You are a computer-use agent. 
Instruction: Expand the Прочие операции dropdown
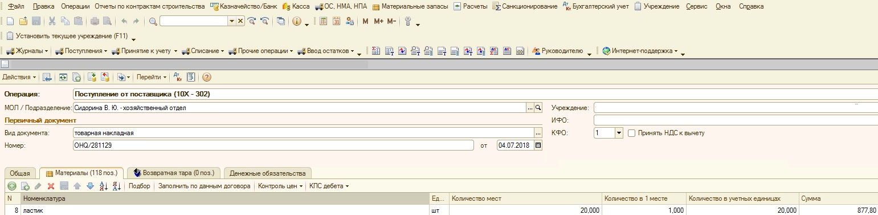click(x=261, y=51)
